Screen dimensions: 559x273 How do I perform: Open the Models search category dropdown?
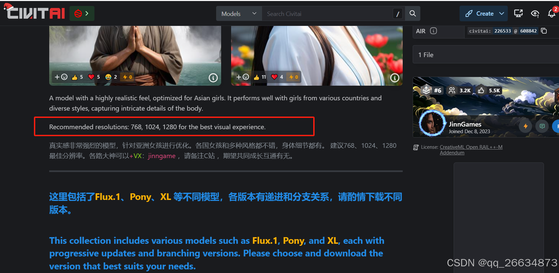239,14
